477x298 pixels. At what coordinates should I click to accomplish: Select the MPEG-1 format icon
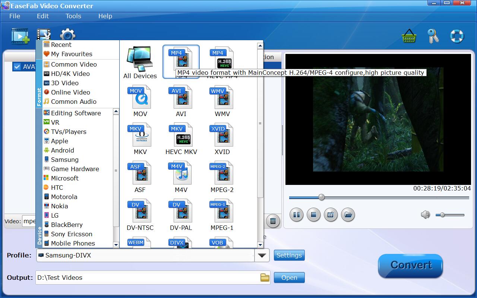pos(222,215)
